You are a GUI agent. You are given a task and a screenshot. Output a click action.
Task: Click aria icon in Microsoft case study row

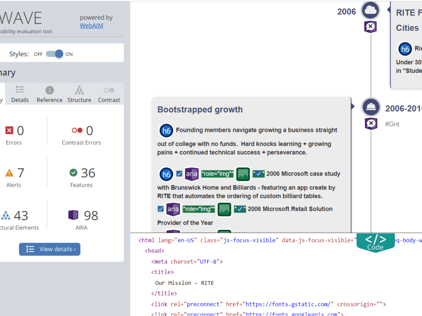coord(192,174)
